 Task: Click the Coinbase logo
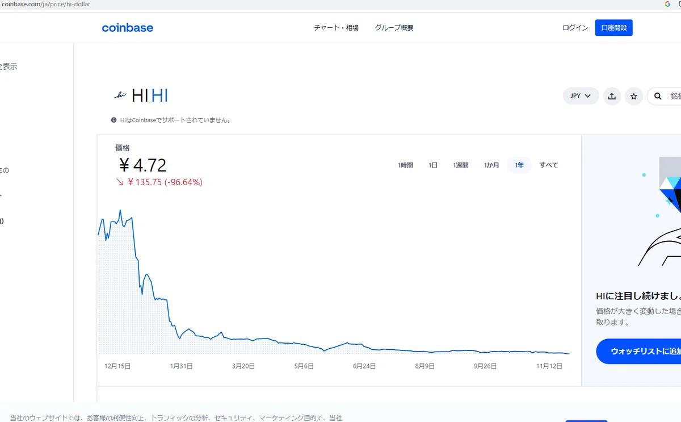pyautogui.click(x=127, y=27)
